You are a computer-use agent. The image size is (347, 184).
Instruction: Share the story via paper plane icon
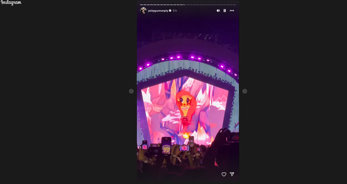pyautogui.click(x=232, y=174)
